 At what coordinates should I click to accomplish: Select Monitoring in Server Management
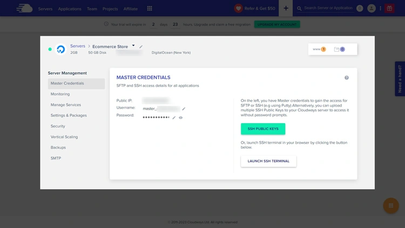[x=60, y=94]
